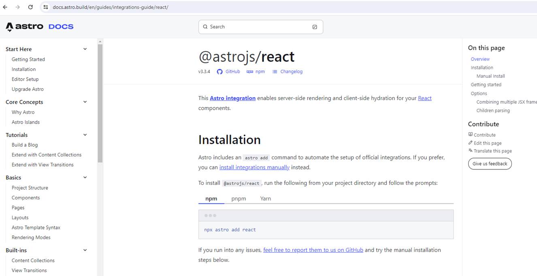This screenshot has width=537, height=276.
Task: Collapse the Basics section
Action: pos(85,178)
